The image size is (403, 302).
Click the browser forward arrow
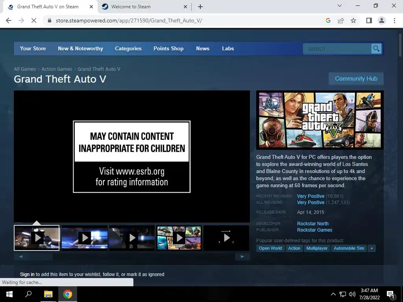pos(21,20)
